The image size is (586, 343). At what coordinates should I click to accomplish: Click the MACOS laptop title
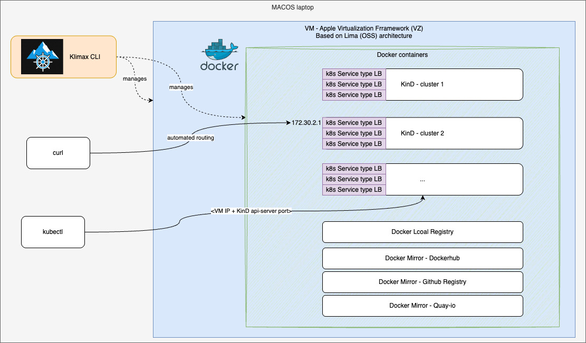coord(293,7)
